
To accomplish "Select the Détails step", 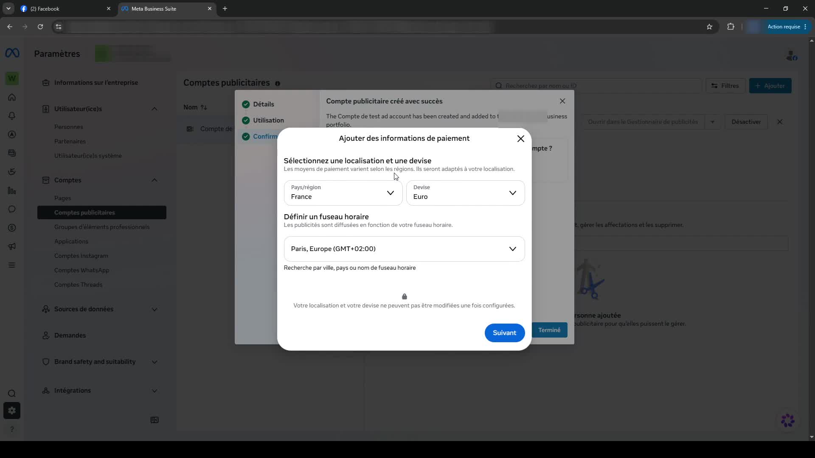I will pyautogui.click(x=264, y=104).
